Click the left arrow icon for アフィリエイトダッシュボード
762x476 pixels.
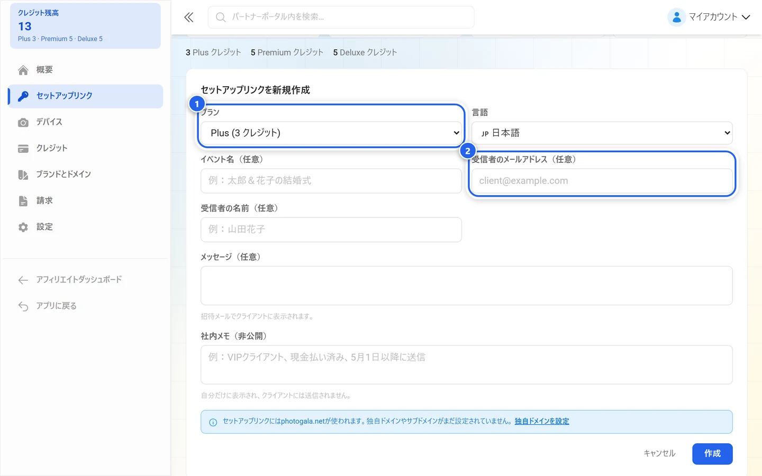coord(23,280)
